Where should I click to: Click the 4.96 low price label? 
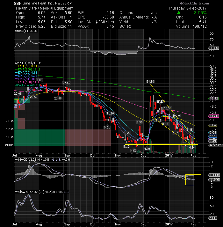(x=192, y=148)
